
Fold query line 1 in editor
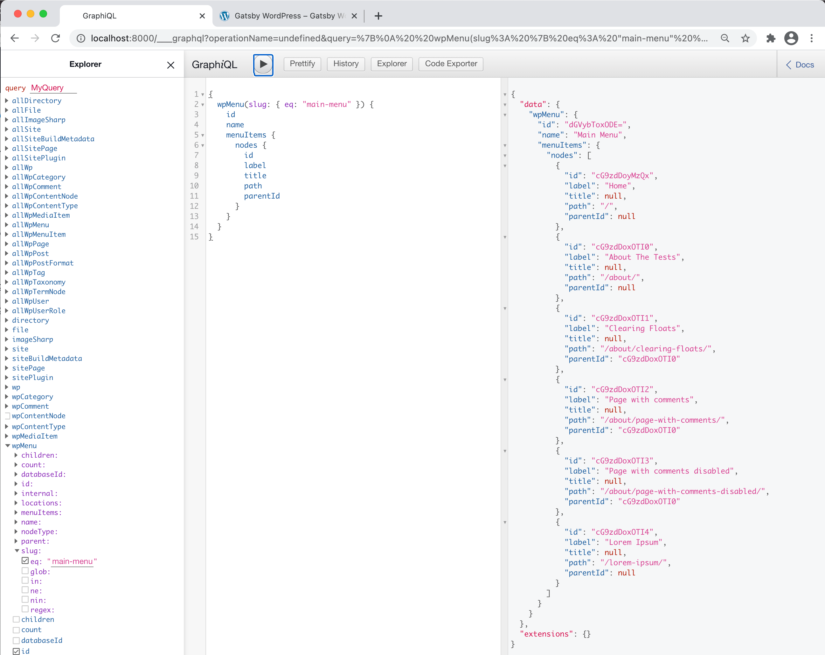point(203,95)
